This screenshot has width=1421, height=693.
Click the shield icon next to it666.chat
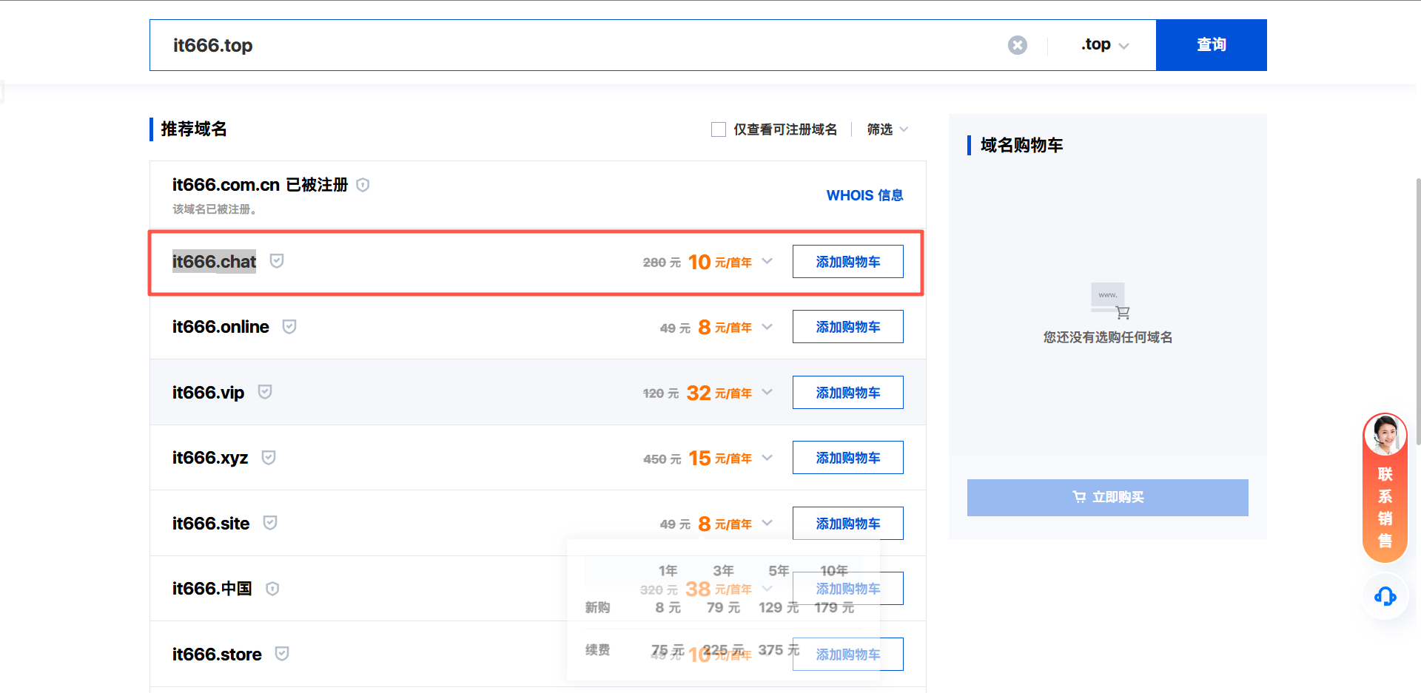(277, 261)
